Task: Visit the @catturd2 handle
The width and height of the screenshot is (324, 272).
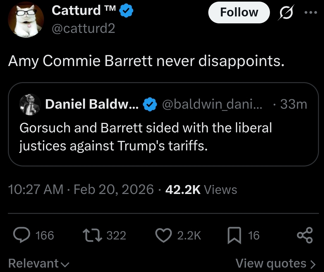Action: [x=83, y=29]
